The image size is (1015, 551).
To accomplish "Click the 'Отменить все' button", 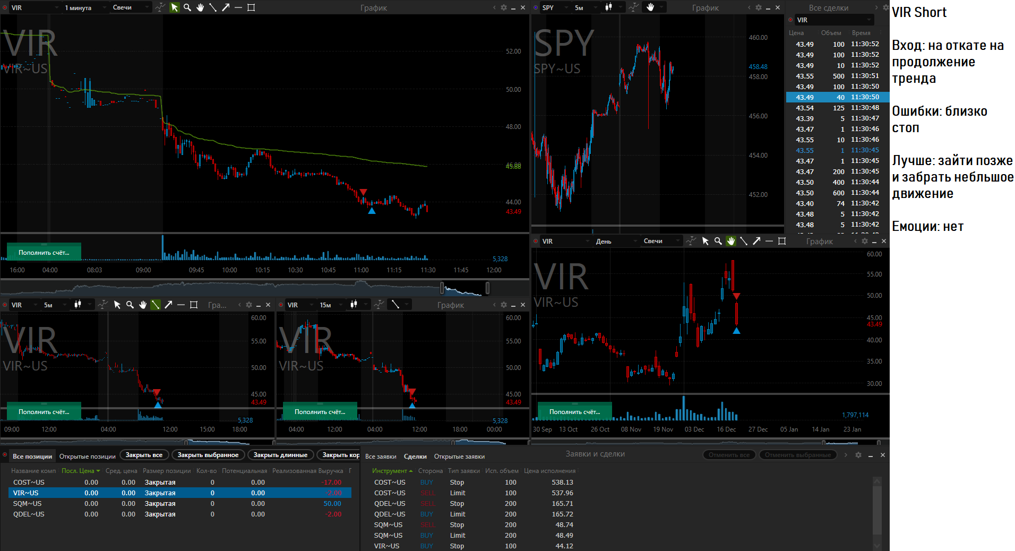I will click(729, 455).
